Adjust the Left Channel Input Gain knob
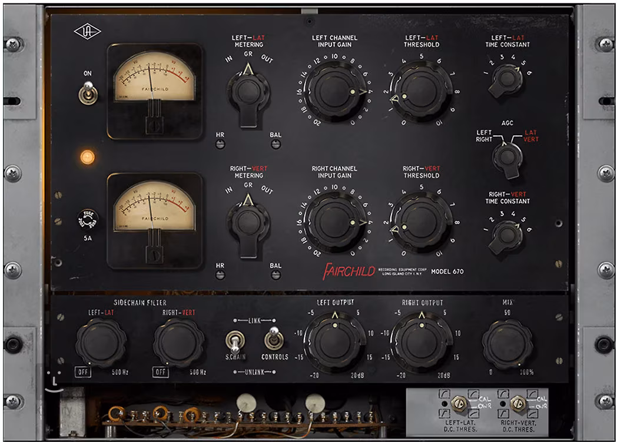Screen dimensions: 617x442 [x=334, y=92]
